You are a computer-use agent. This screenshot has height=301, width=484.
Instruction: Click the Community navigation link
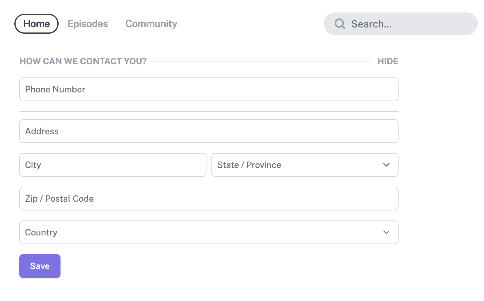click(151, 24)
